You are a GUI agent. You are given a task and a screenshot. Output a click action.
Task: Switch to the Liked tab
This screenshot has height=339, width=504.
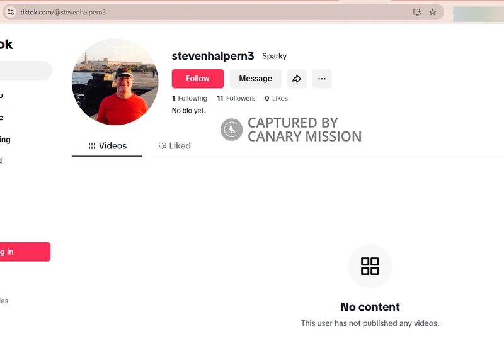click(175, 146)
